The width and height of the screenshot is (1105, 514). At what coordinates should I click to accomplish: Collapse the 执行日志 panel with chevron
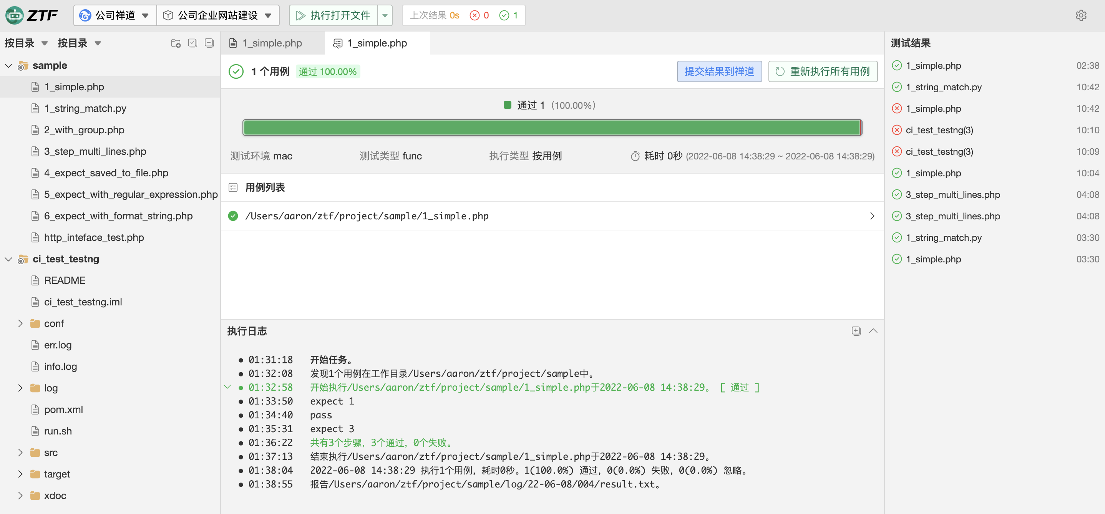tap(873, 331)
